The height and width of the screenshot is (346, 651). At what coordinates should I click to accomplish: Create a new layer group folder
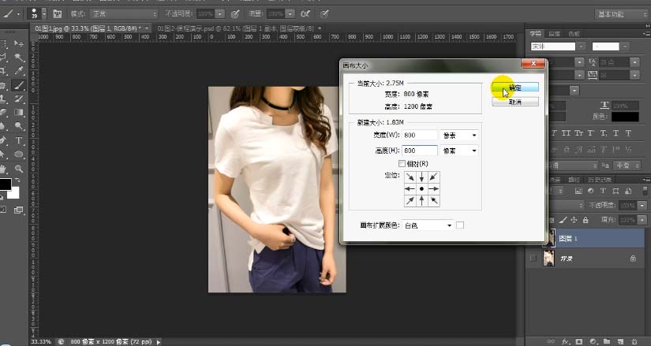point(607,342)
